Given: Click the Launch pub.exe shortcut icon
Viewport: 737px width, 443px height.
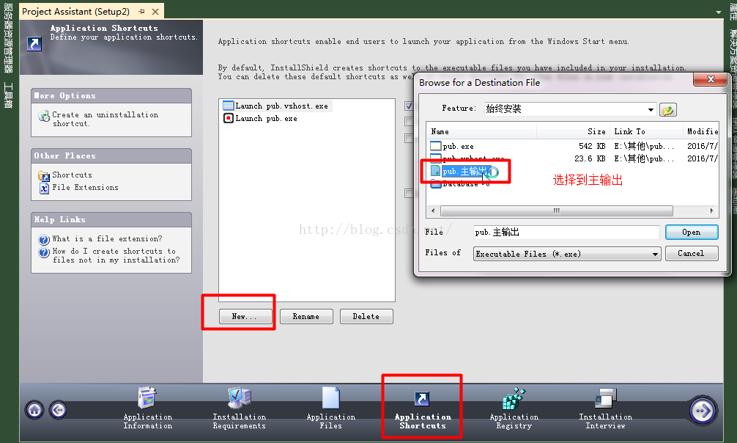Looking at the screenshot, I should 228,118.
